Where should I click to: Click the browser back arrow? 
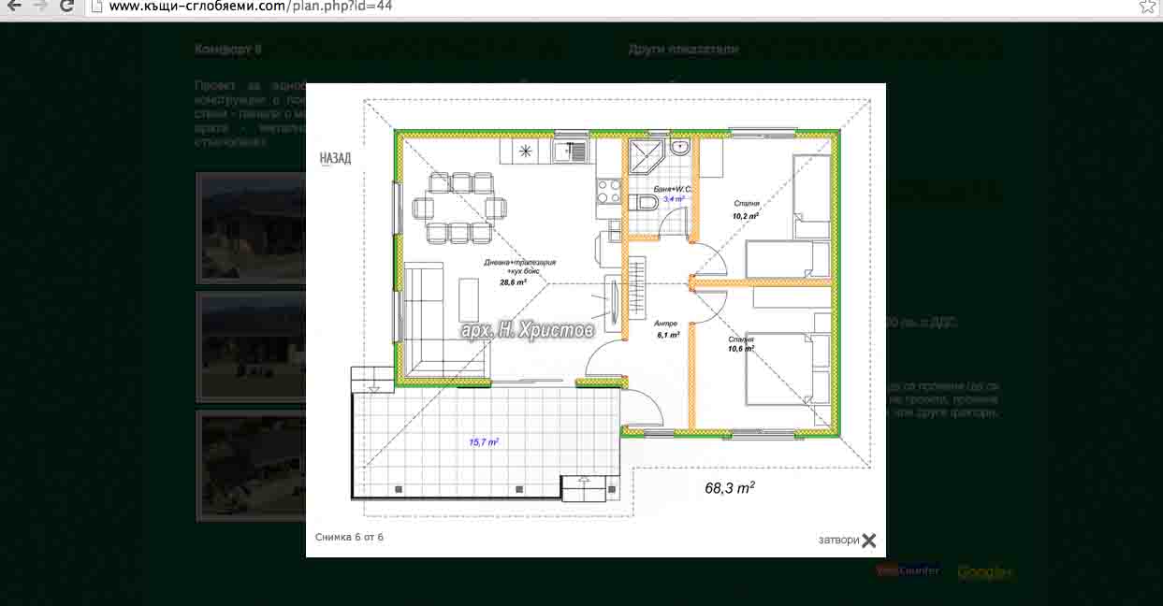[x=14, y=6]
